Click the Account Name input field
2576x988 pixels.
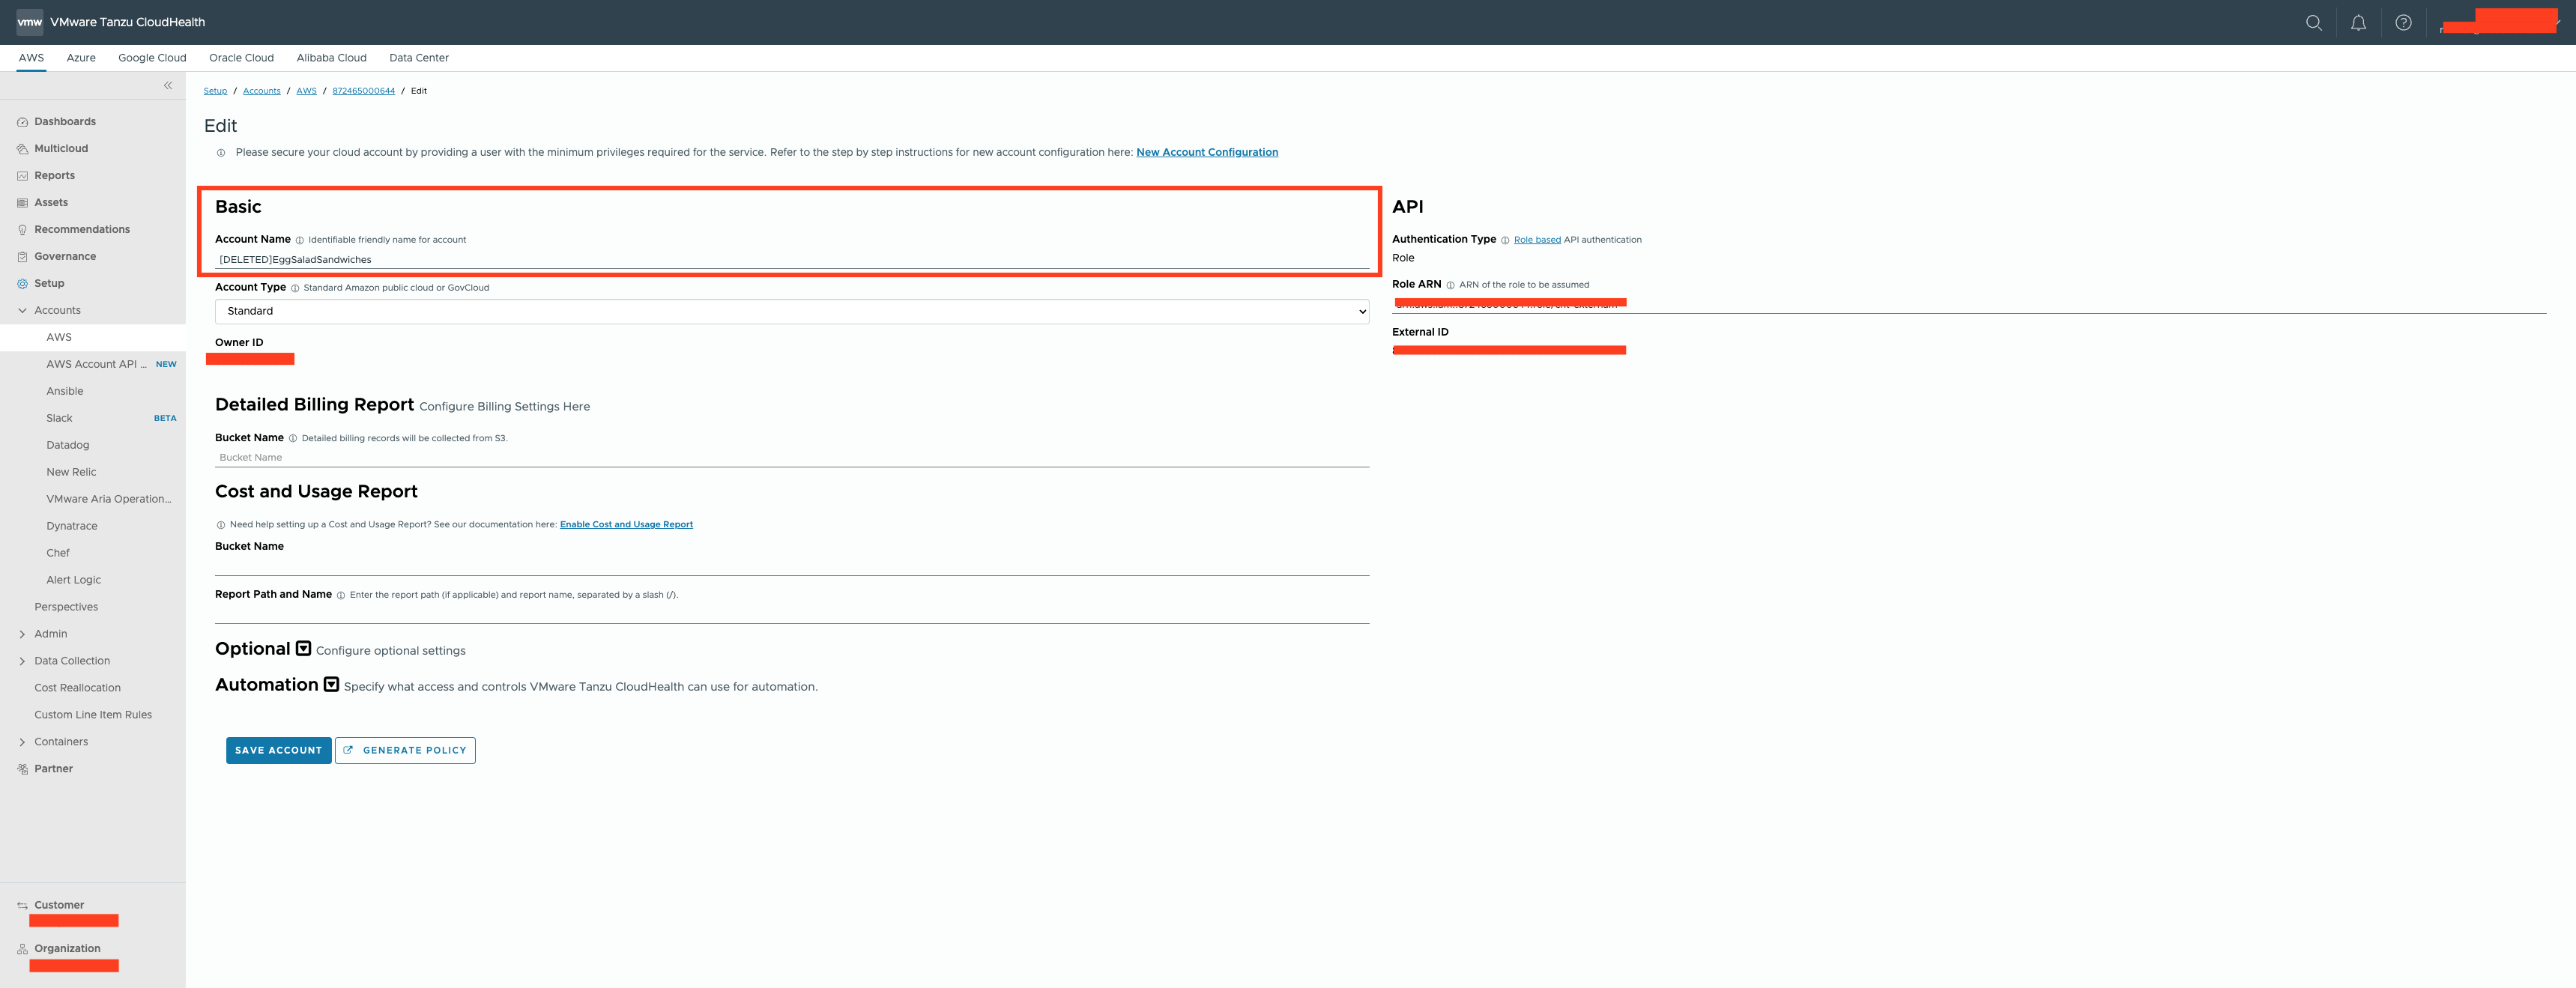791,260
